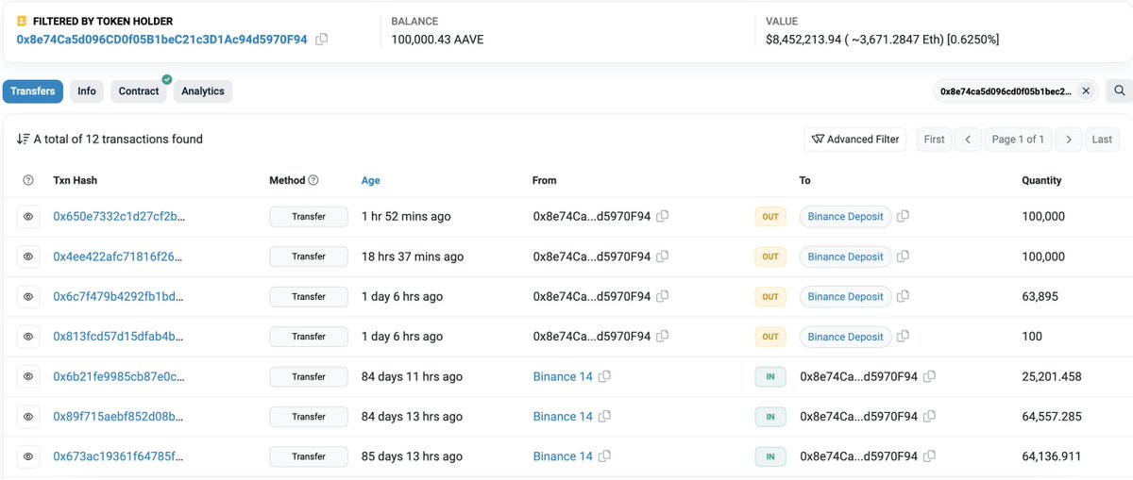View details for txn 0x813fcd57d15dfab4b
Image resolution: width=1133 pixels, height=480 pixels.
point(28,337)
